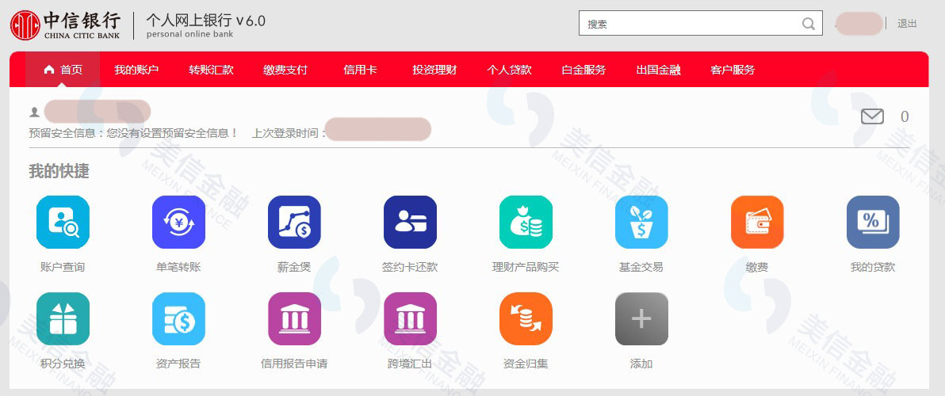Click the 签约卡还款 label
This screenshot has height=396, width=945.
[x=410, y=267]
